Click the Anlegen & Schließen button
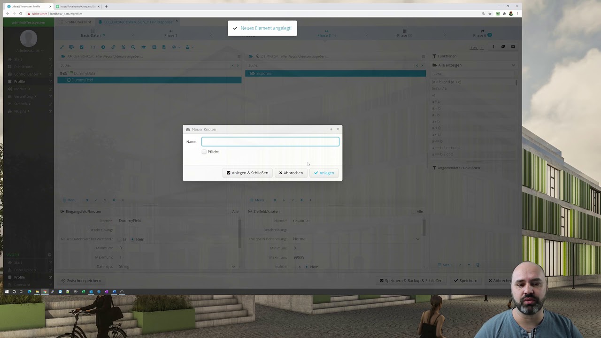The width and height of the screenshot is (601, 338). tap(247, 173)
